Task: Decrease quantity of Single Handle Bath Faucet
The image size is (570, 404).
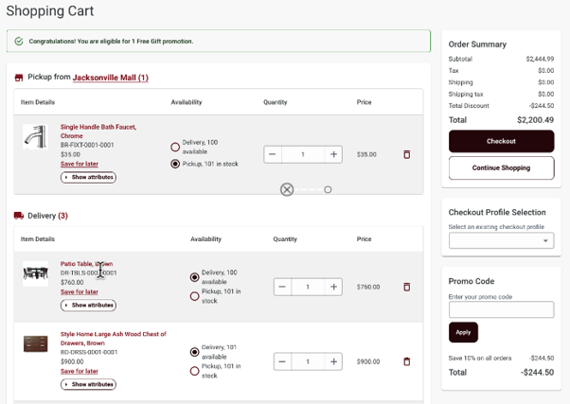Action: [273, 154]
